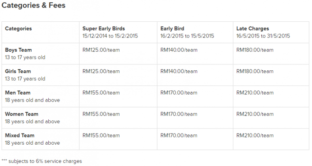Click Mixed Team Super Early Birds RM155.00 fee
Image resolution: width=312 pixels, height=166 pixels.
pyautogui.click(x=101, y=136)
